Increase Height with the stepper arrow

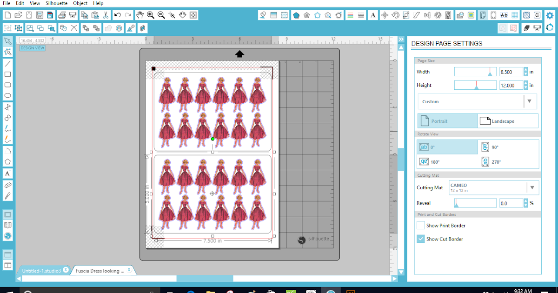tap(526, 83)
